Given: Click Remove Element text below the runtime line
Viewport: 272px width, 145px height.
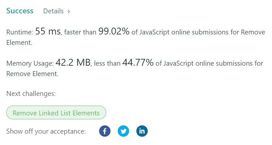Looking at the screenshot, I should coord(19,43).
